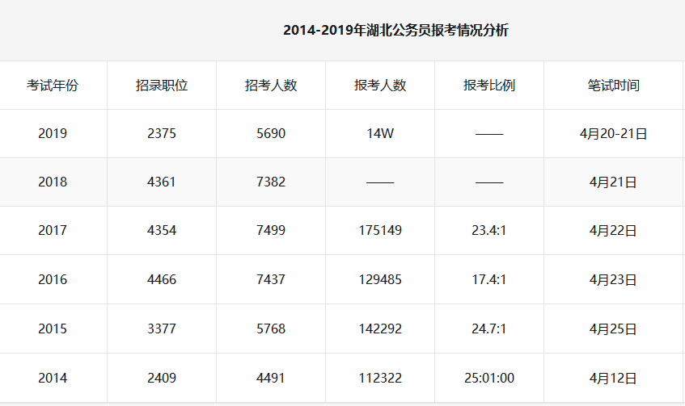Click the 14W applicants cell
Screen dimensions: 685x406
point(380,133)
